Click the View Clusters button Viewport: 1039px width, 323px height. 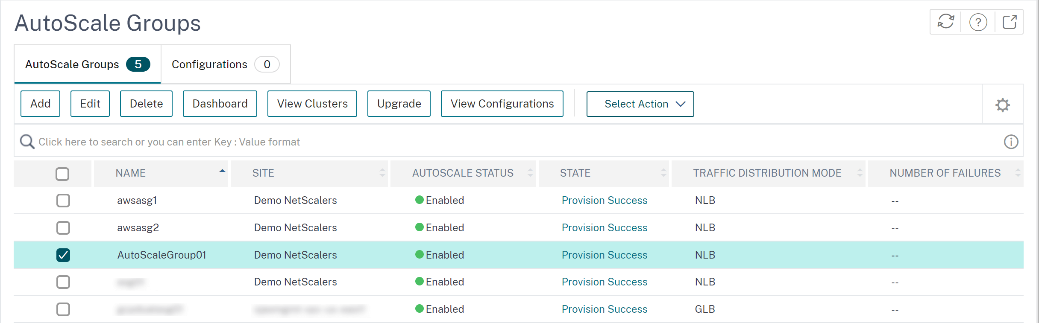point(312,104)
